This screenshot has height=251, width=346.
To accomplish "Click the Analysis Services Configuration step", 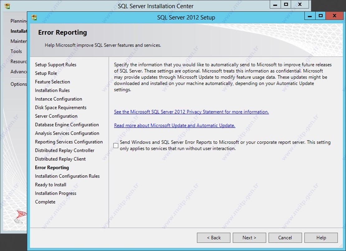I will (67, 133).
